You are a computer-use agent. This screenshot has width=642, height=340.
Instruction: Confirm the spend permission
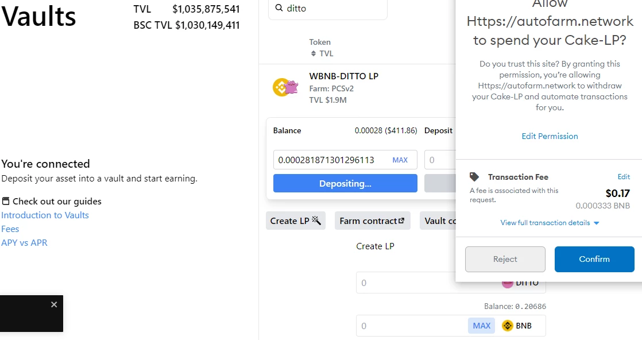tap(594, 259)
